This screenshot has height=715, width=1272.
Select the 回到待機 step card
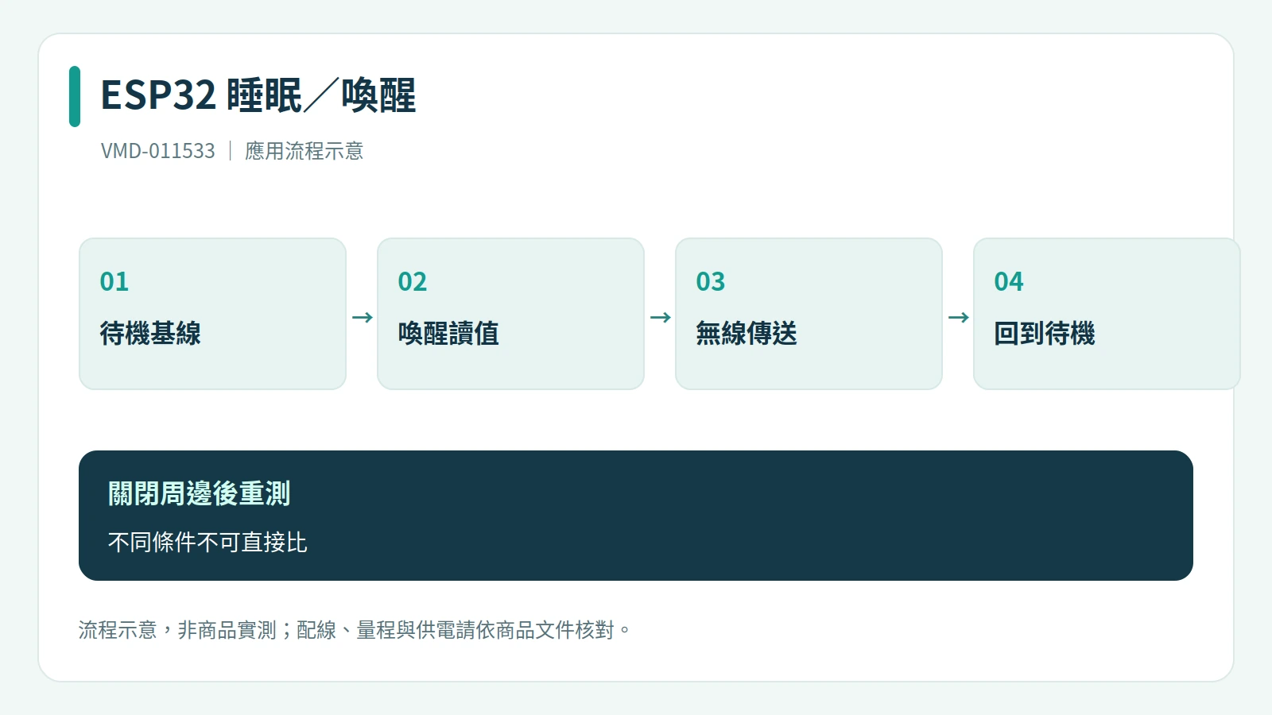[1107, 314]
